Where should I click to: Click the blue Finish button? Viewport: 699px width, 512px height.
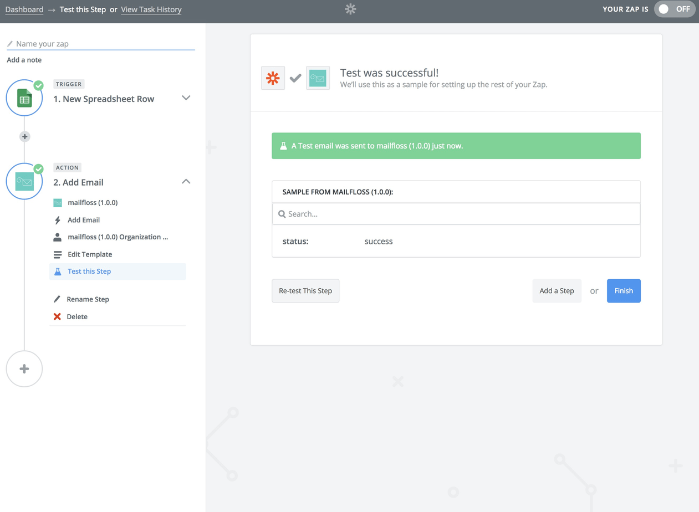[x=624, y=291]
